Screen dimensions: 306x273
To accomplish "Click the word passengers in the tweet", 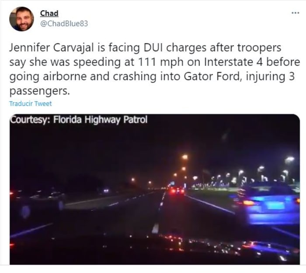I will coord(39,91).
